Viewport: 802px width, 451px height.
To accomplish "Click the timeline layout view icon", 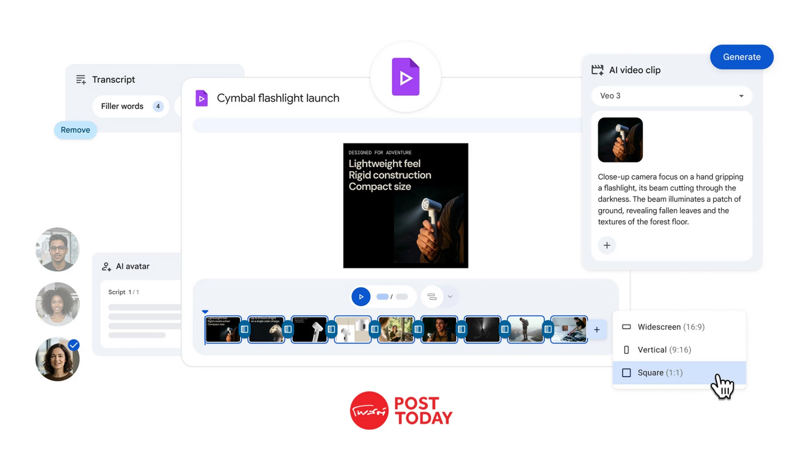I will pyautogui.click(x=432, y=297).
